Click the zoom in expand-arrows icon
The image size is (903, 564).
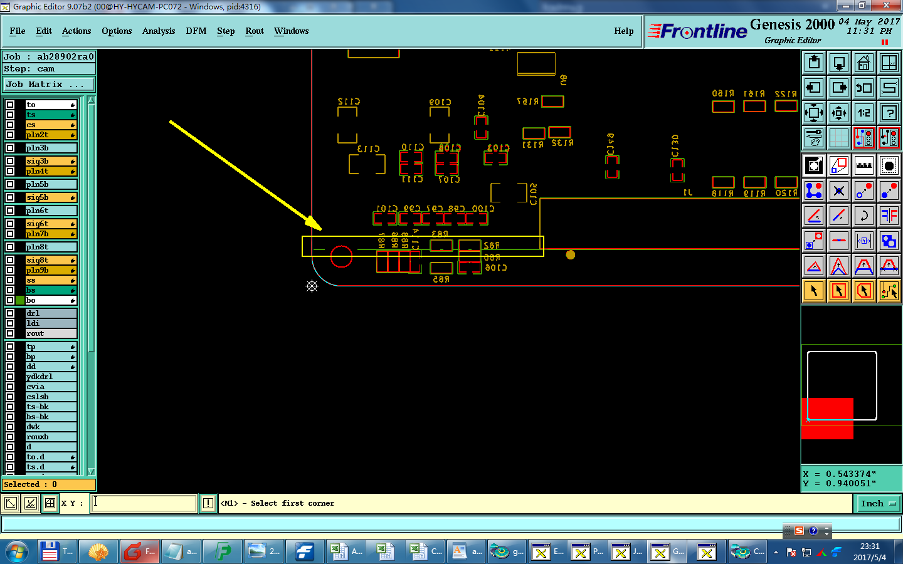pos(814,113)
